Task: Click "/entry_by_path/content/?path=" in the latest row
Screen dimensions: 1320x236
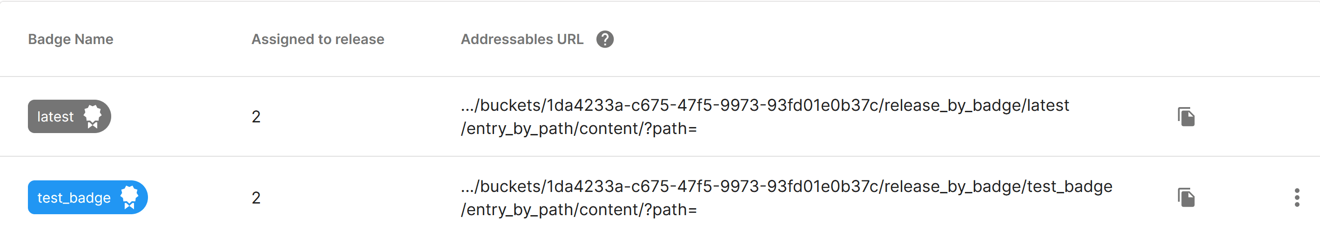Action: pyautogui.click(x=578, y=129)
